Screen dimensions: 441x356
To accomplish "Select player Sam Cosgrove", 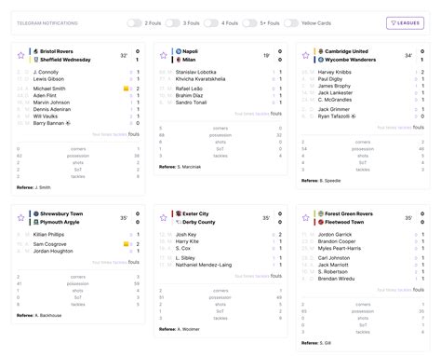I will coord(49,244).
